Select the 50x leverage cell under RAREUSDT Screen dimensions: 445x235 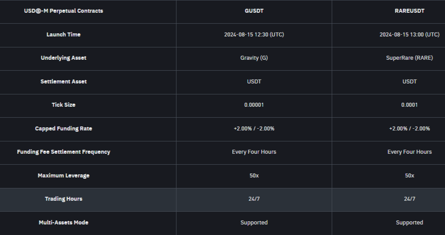[409, 176]
